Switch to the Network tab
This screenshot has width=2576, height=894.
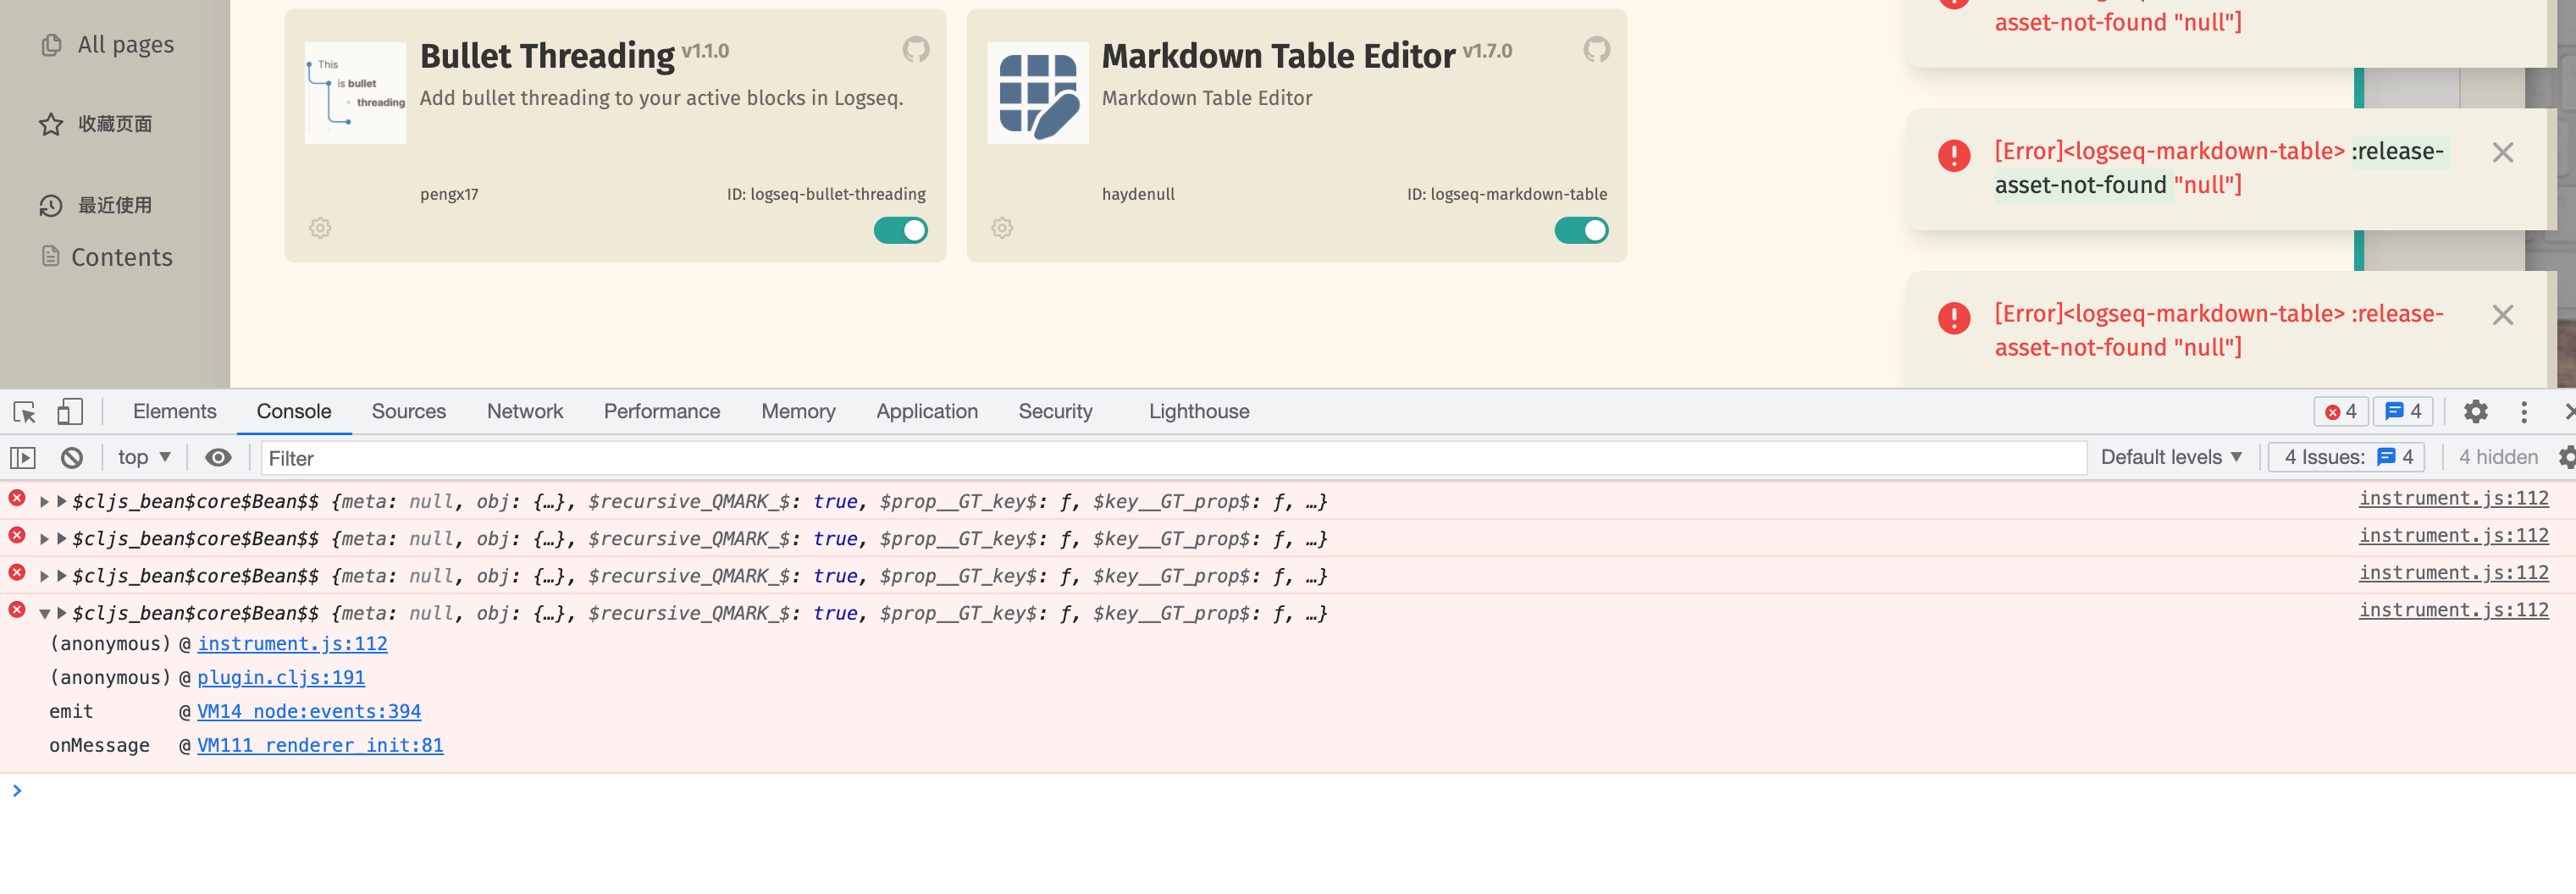(524, 411)
